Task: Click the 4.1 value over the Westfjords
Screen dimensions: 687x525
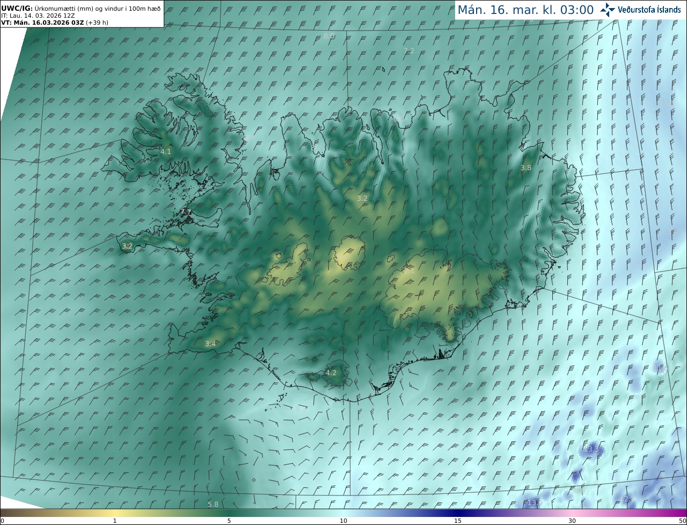Action: (x=166, y=152)
